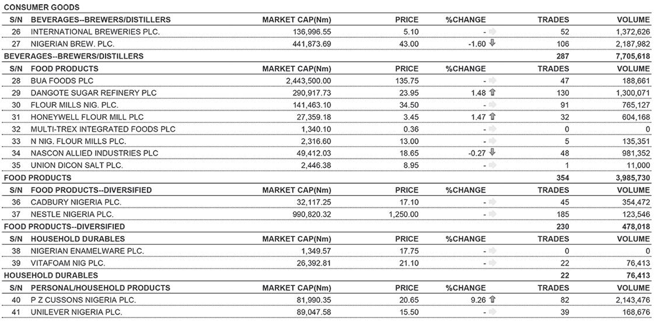657x321 pixels.
Task: Click the neutral arrow in Nestle Nigeria row
Action: pos(492,214)
